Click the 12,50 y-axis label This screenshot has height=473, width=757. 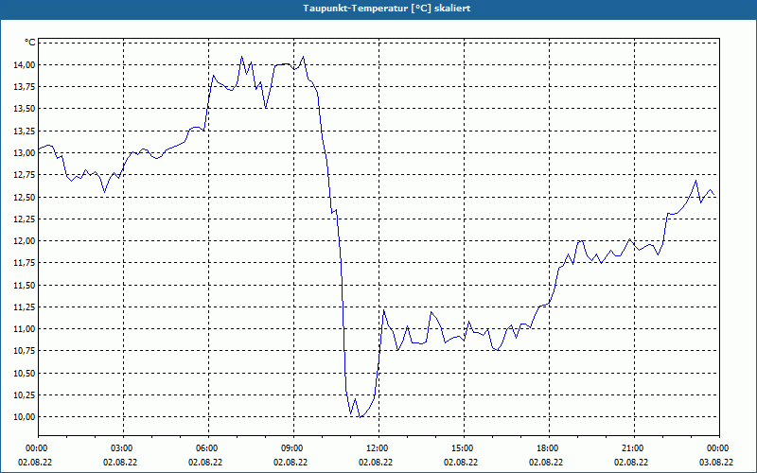point(25,197)
